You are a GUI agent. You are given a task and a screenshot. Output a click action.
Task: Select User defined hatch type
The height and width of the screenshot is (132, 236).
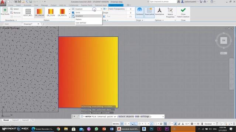click(x=88, y=23)
